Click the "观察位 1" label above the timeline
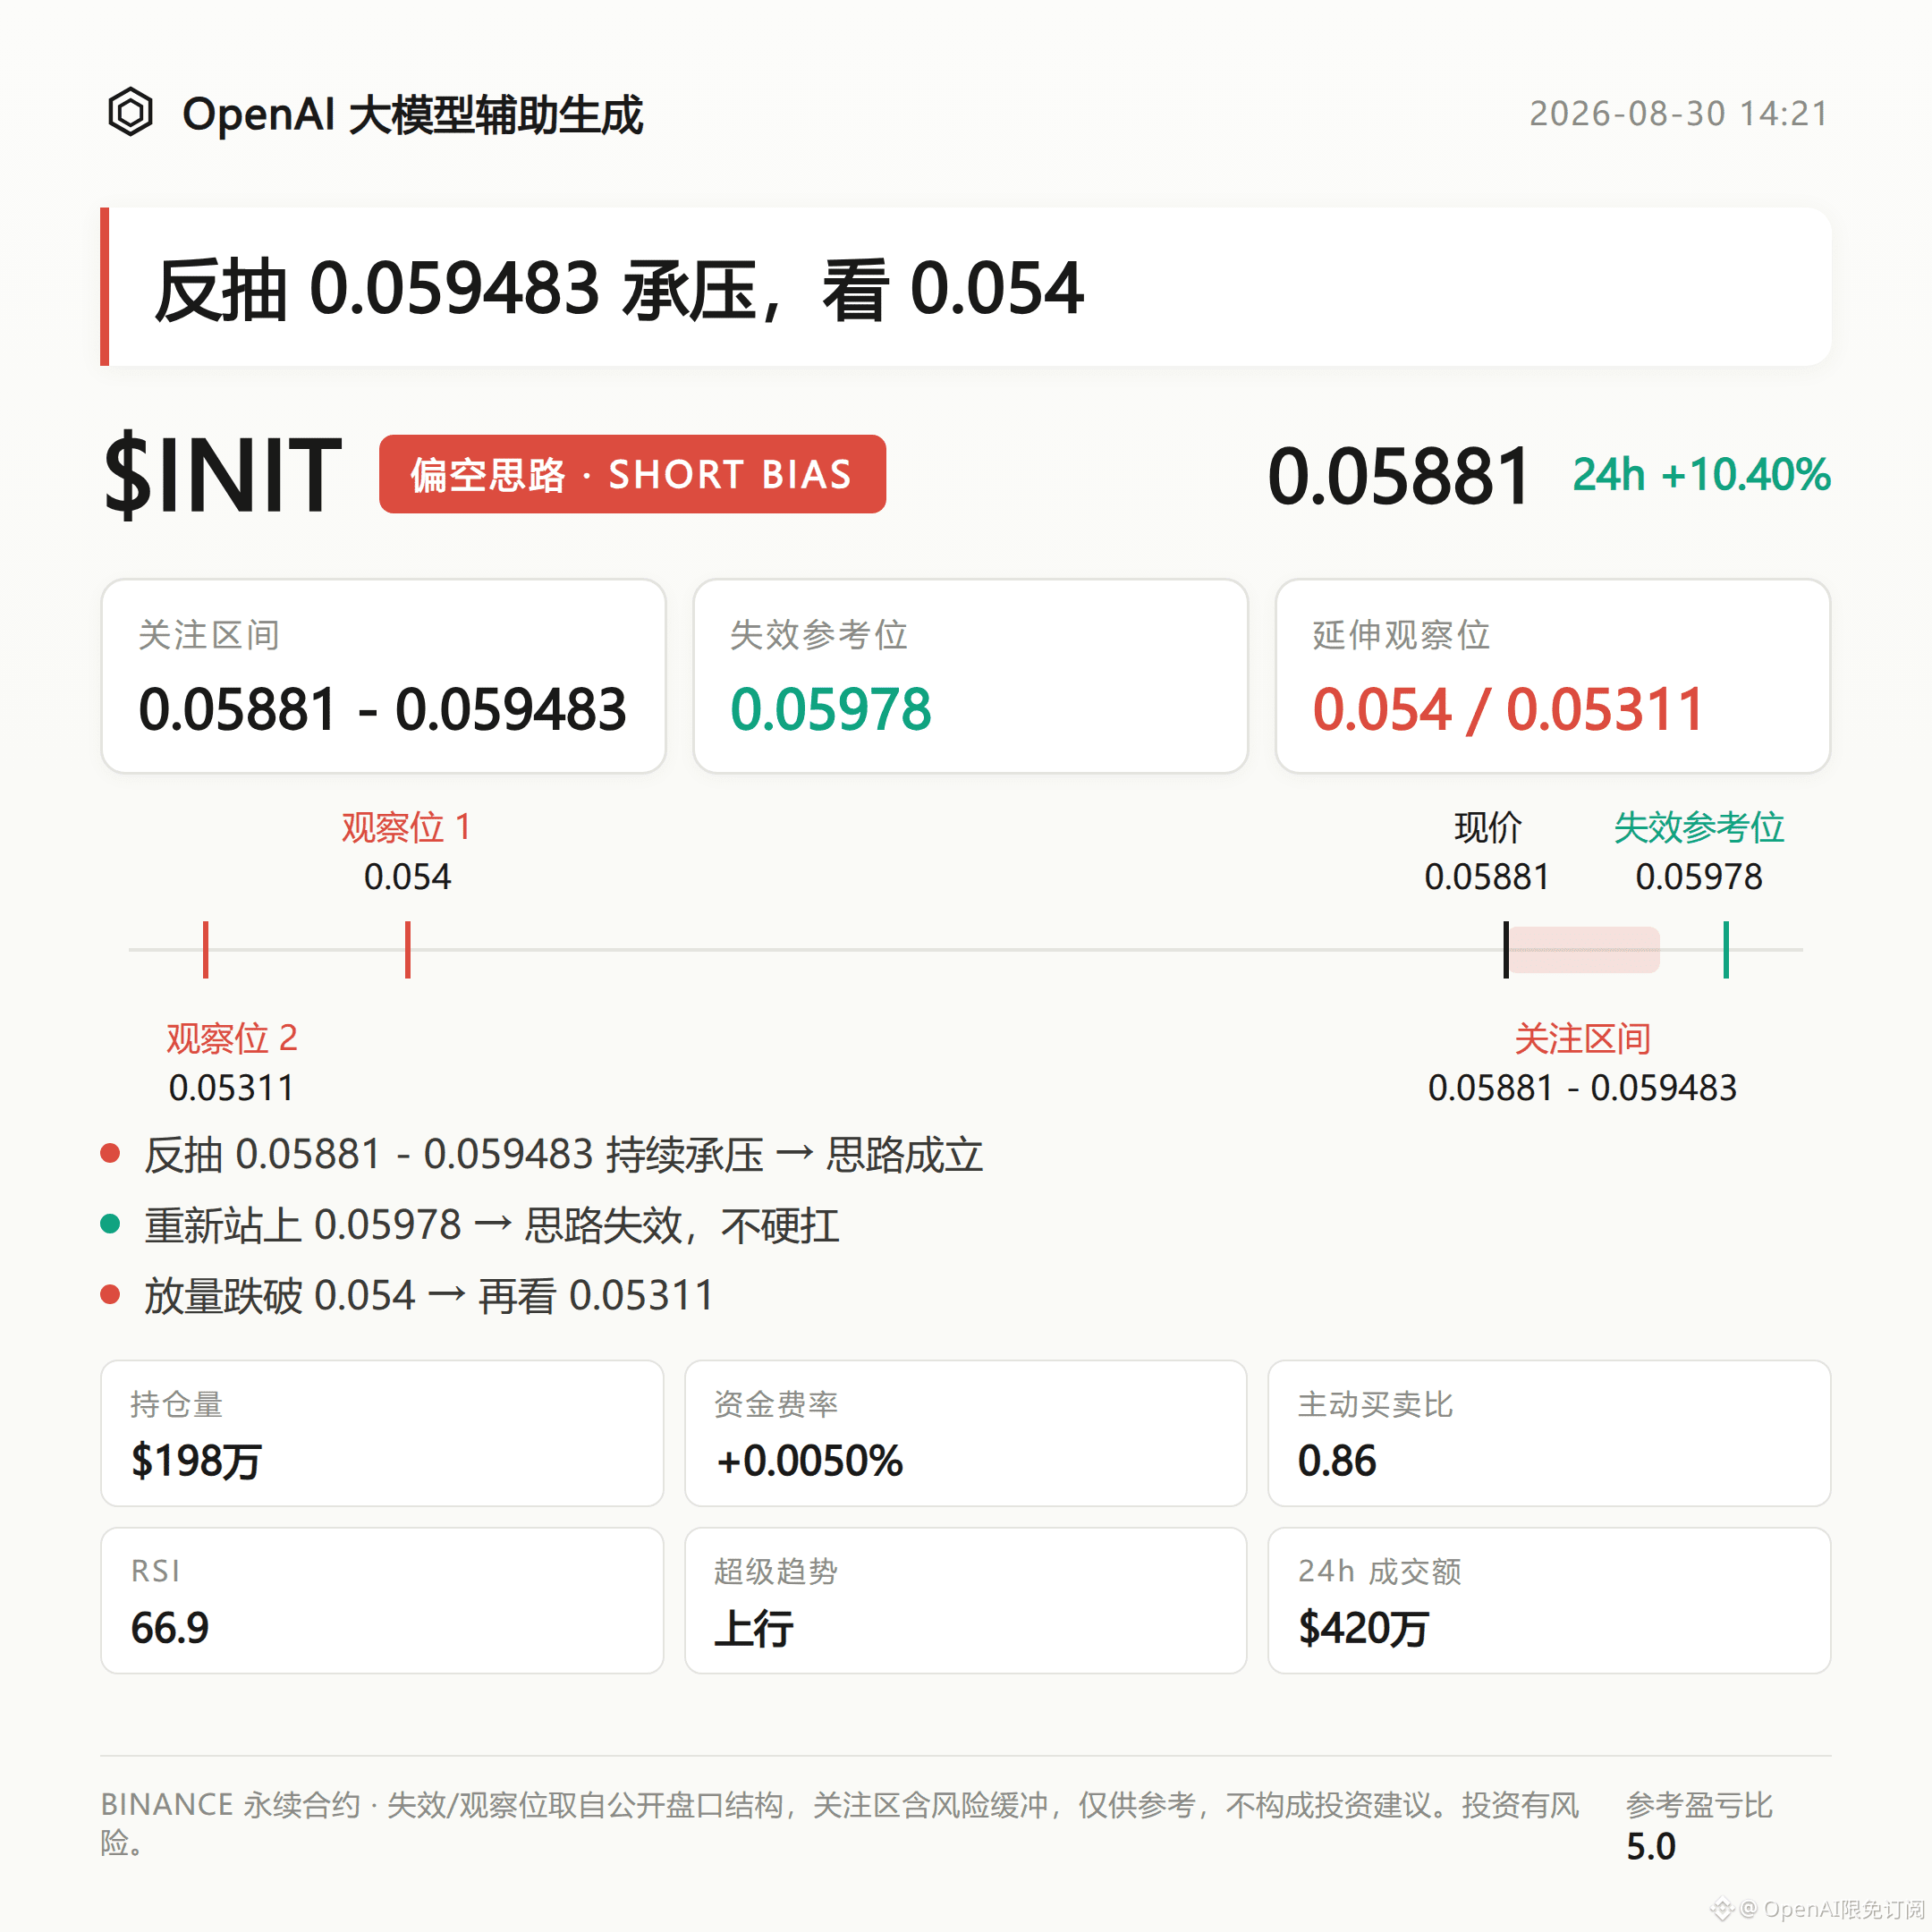This screenshot has width=1932, height=1932. click(406, 828)
